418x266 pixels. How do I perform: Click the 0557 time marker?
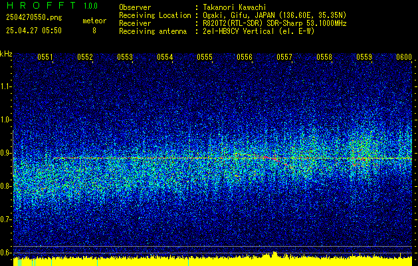[284, 57]
